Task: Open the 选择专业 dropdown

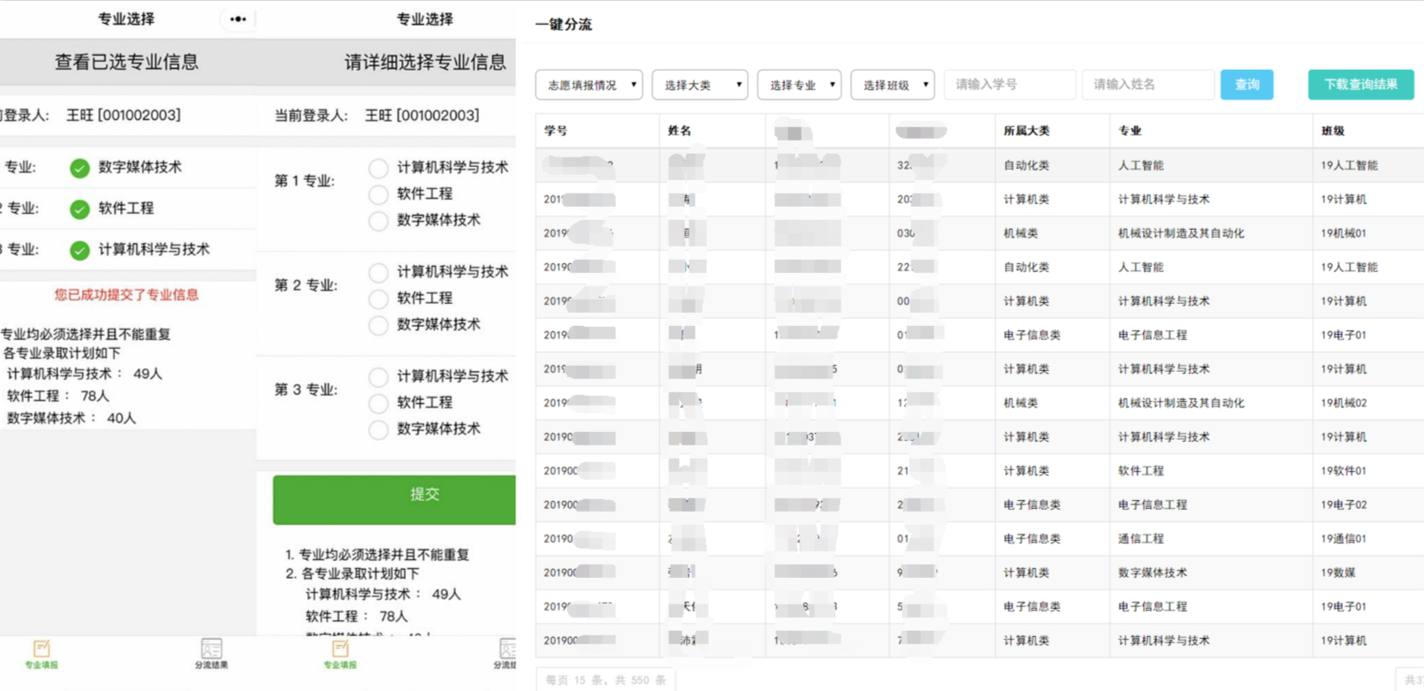Action: click(x=799, y=85)
